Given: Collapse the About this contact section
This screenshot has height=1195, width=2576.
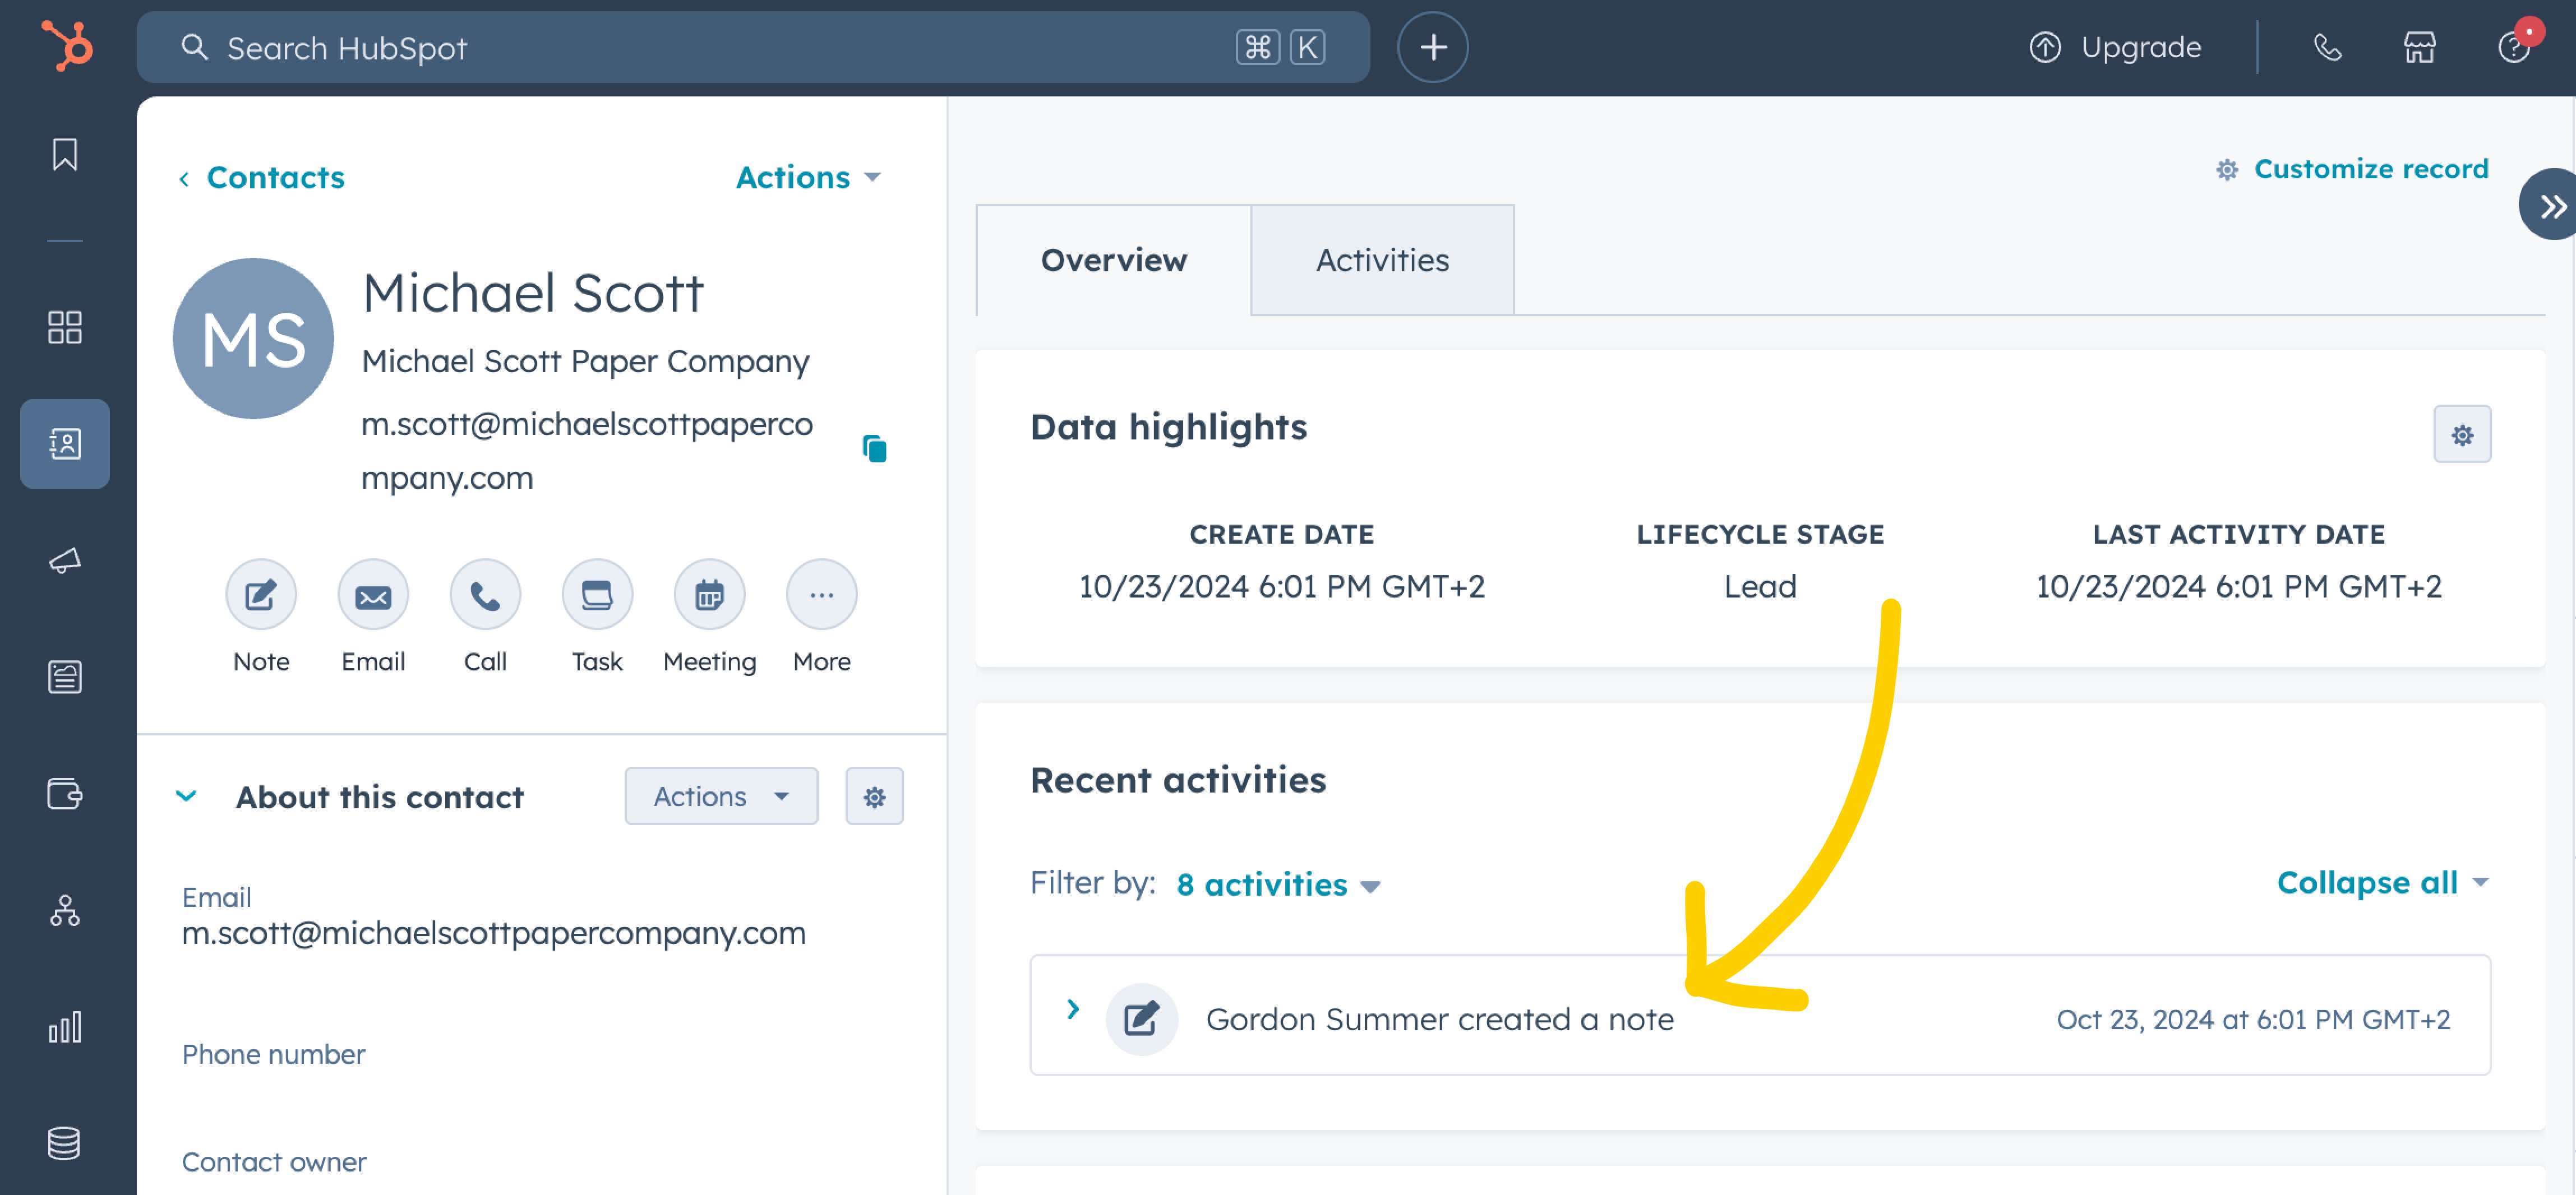Looking at the screenshot, I should pyautogui.click(x=186, y=797).
